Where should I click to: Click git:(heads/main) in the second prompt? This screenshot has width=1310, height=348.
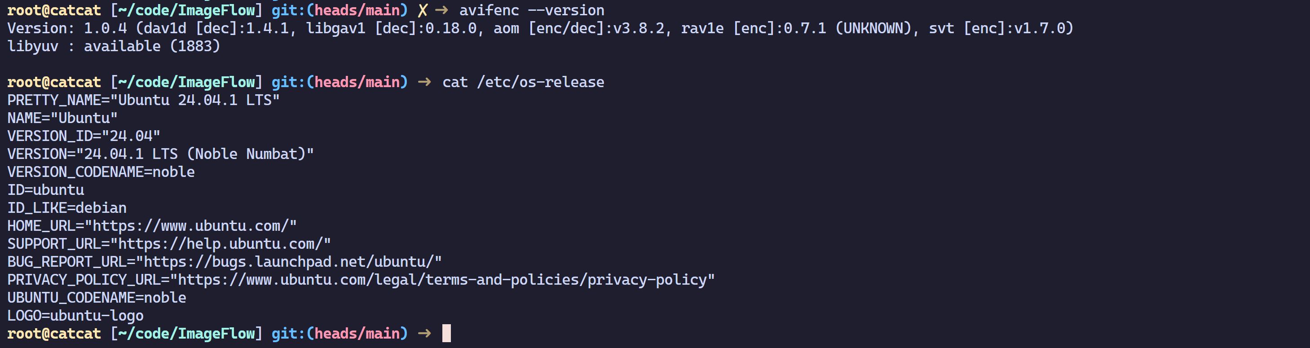point(339,82)
